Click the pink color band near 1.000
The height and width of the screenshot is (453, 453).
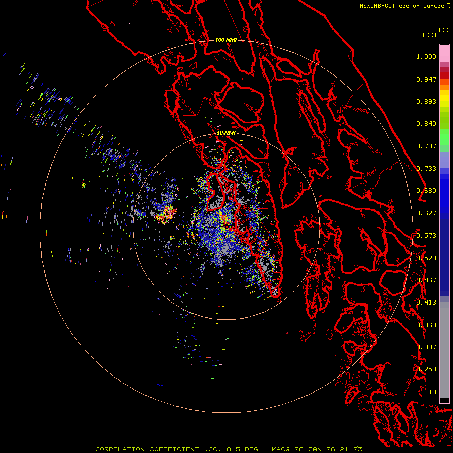[444, 54]
